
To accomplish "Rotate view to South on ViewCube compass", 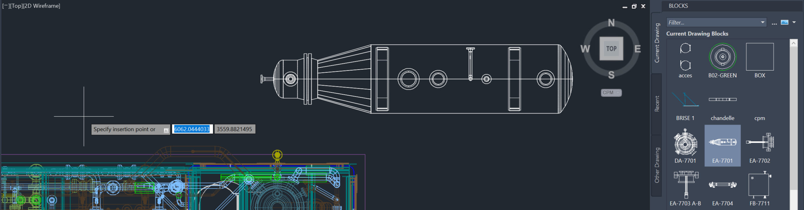I will [611, 75].
